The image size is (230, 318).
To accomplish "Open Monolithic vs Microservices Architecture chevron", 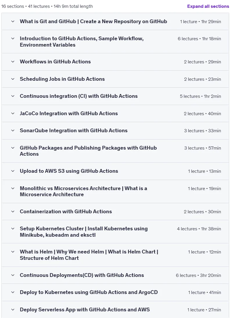I will click(x=13, y=188).
